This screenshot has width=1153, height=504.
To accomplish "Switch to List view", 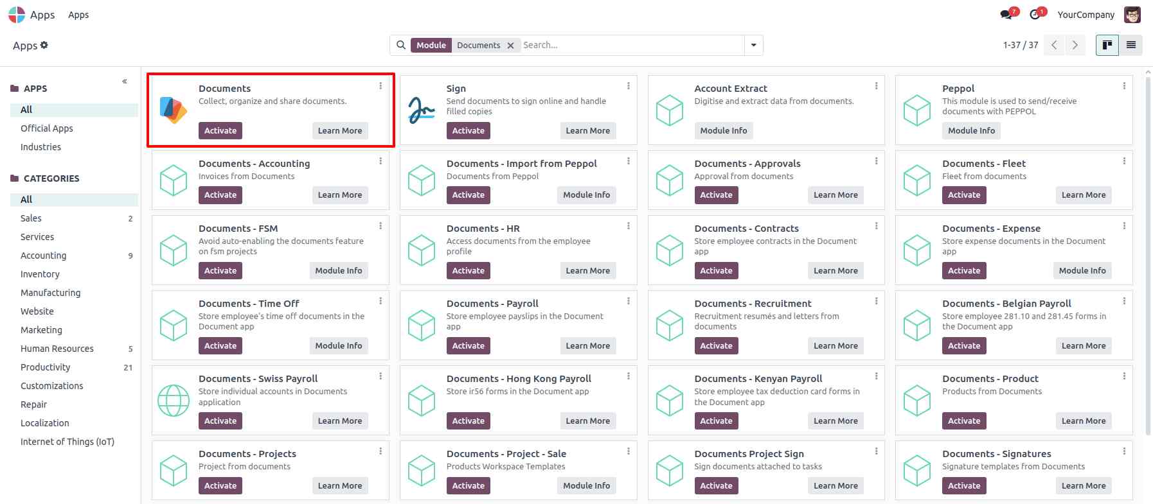I will pos(1131,45).
